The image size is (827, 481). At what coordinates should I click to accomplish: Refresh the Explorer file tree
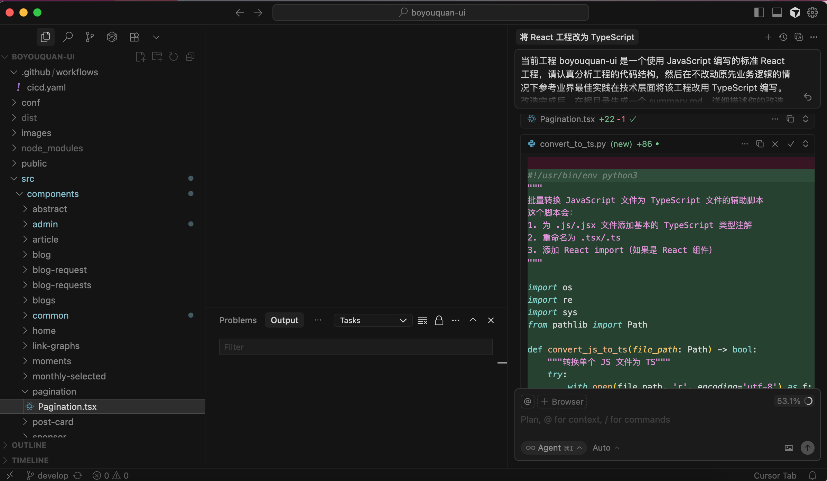click(x=173, y=56)
